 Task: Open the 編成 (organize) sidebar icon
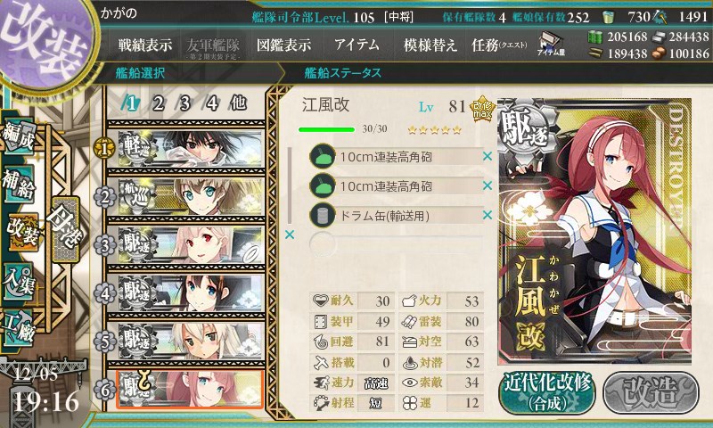pyautogui.click(x=19, y=136)
